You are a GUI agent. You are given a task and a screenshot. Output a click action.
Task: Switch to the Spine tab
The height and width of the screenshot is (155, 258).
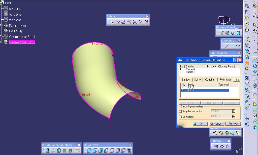[197, 80]
